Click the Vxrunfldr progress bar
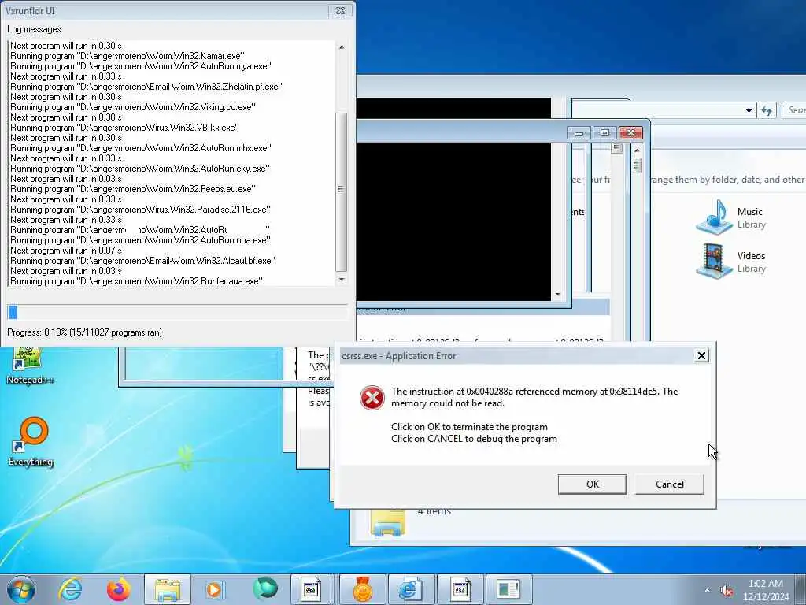 tap(177, 312)
